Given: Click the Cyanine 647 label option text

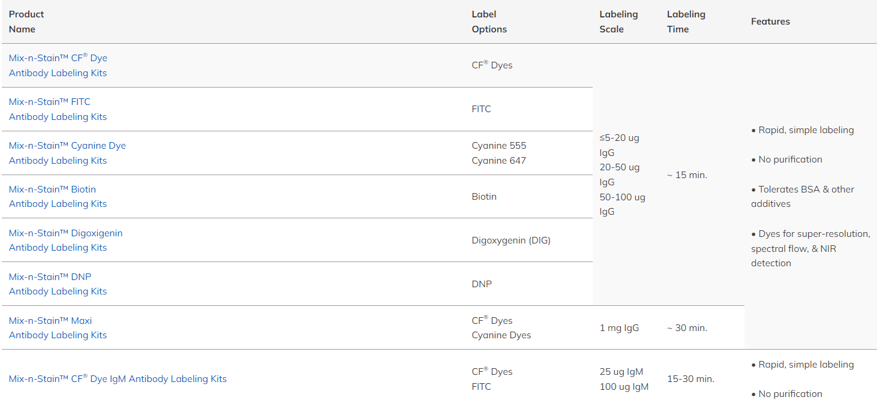Looking at the screenshot, I should coord(498,161).
